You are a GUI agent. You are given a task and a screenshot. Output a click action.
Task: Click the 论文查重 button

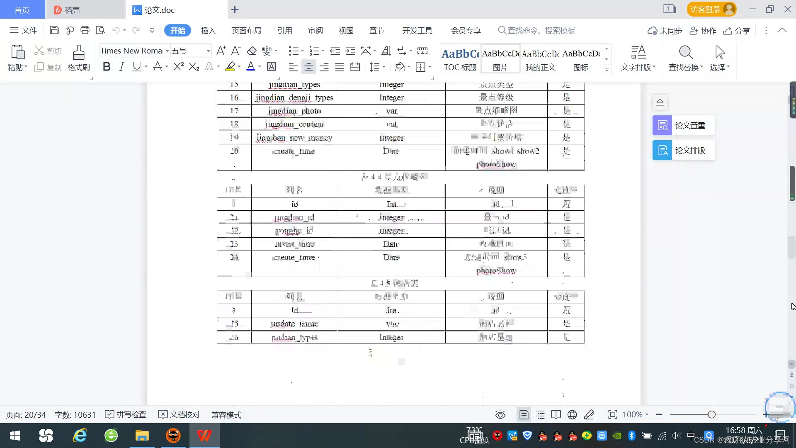click(x=683, y=125)
